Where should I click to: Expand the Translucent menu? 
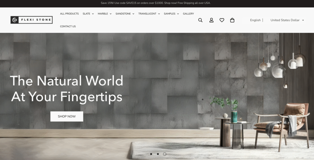pos(149,14)
